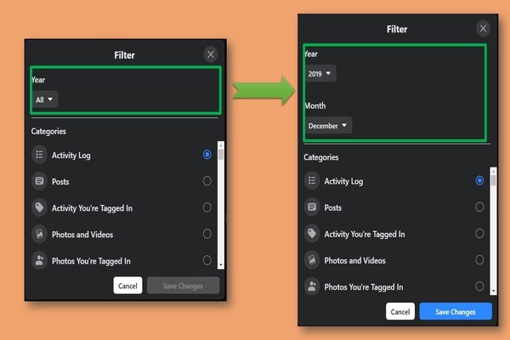Open the Month dropdown showing December

328,126
